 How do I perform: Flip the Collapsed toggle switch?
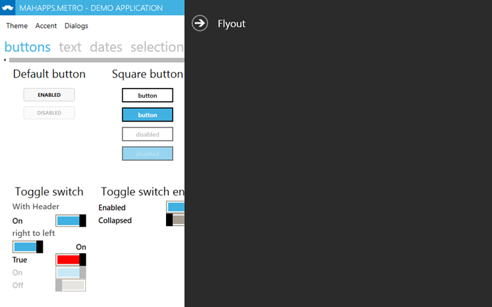point(176,220)
